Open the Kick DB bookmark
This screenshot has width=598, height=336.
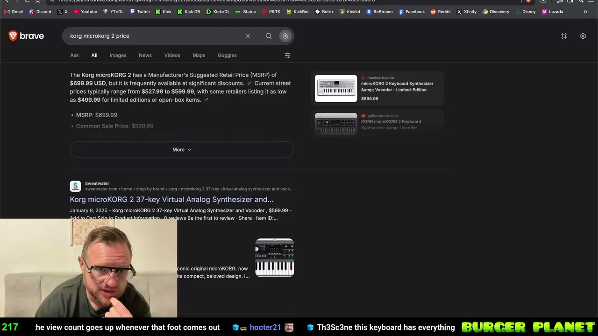[x=188, y=12]
